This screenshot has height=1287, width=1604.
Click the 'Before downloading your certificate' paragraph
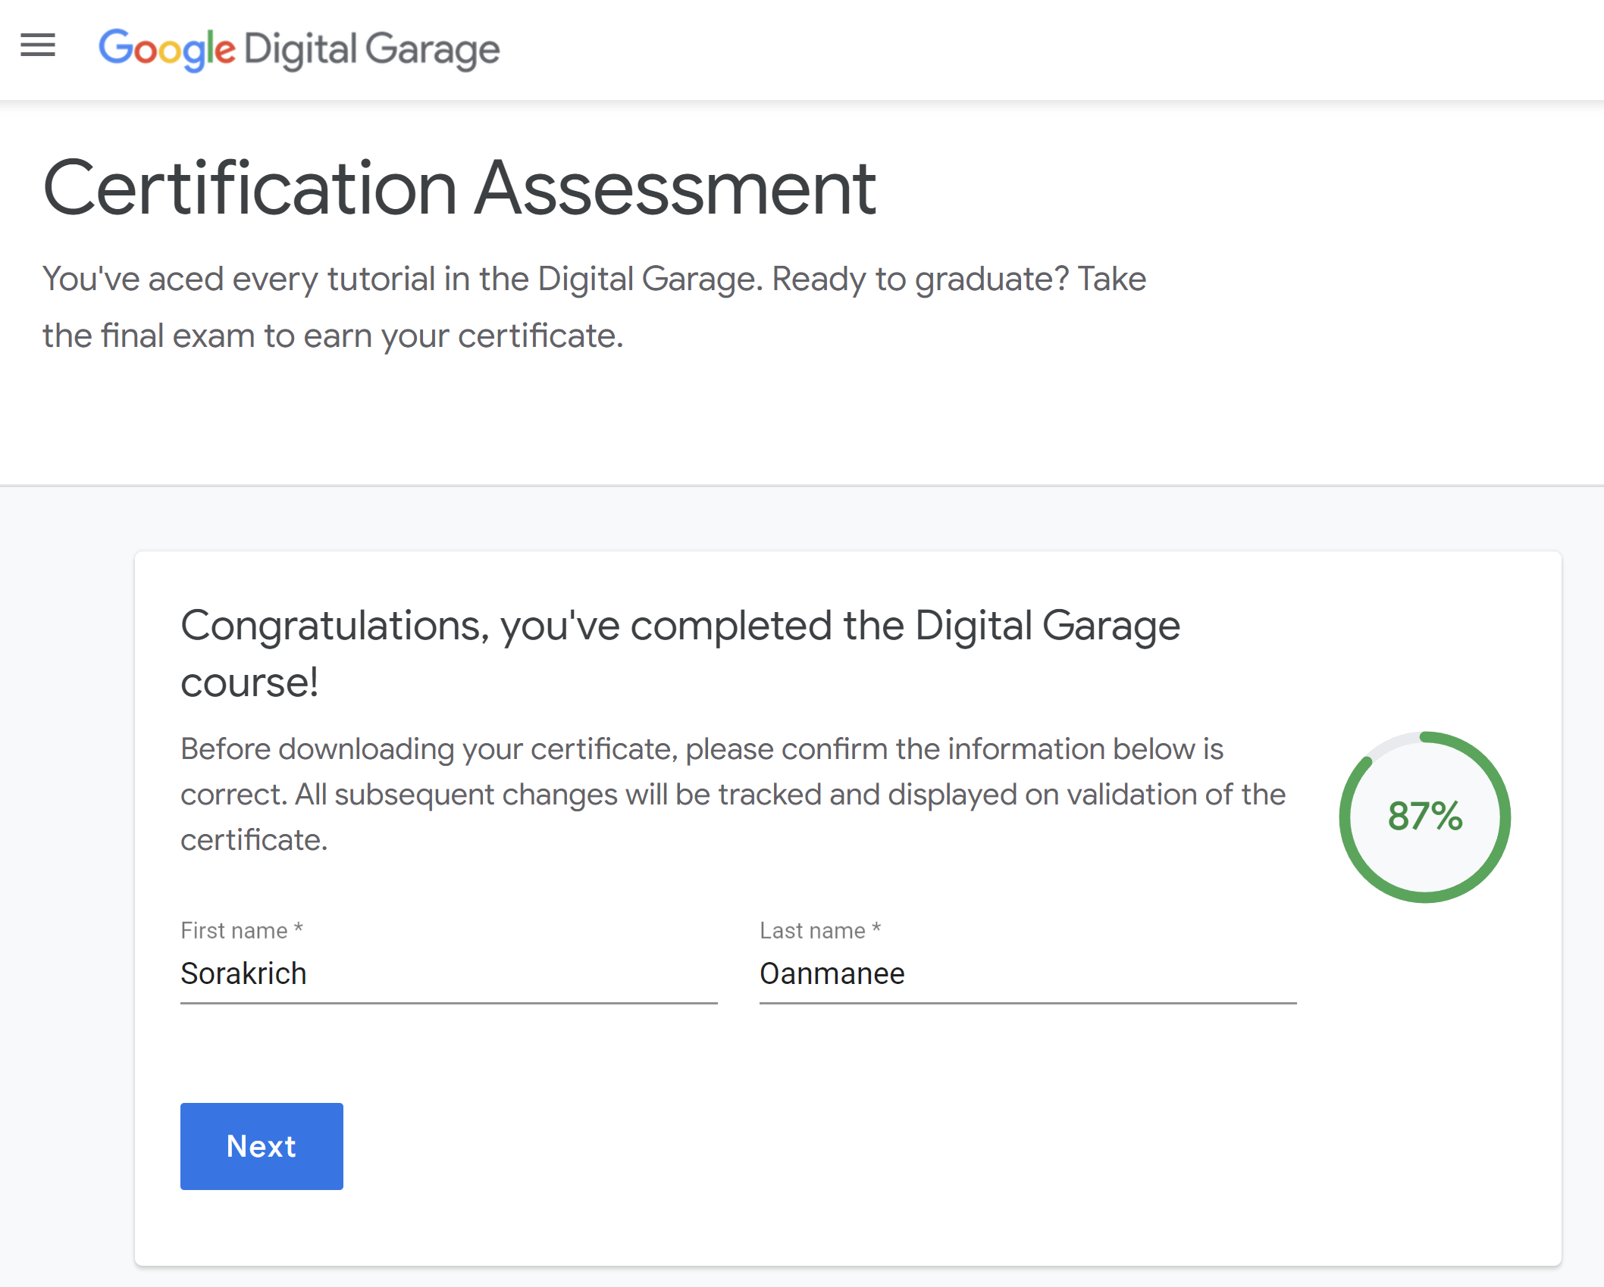[733, 794]
